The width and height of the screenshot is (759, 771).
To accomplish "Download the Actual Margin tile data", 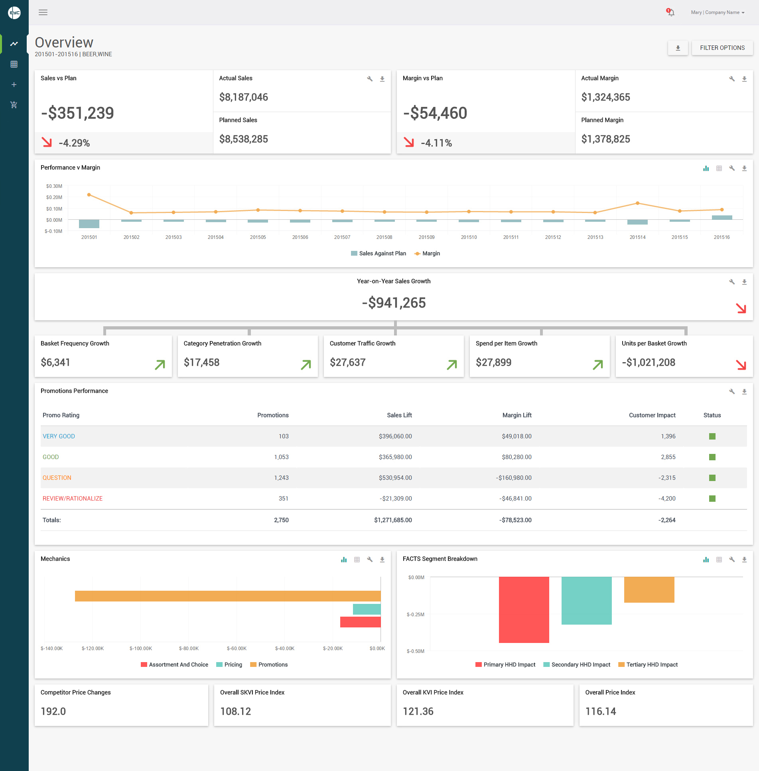I will 744,79.
